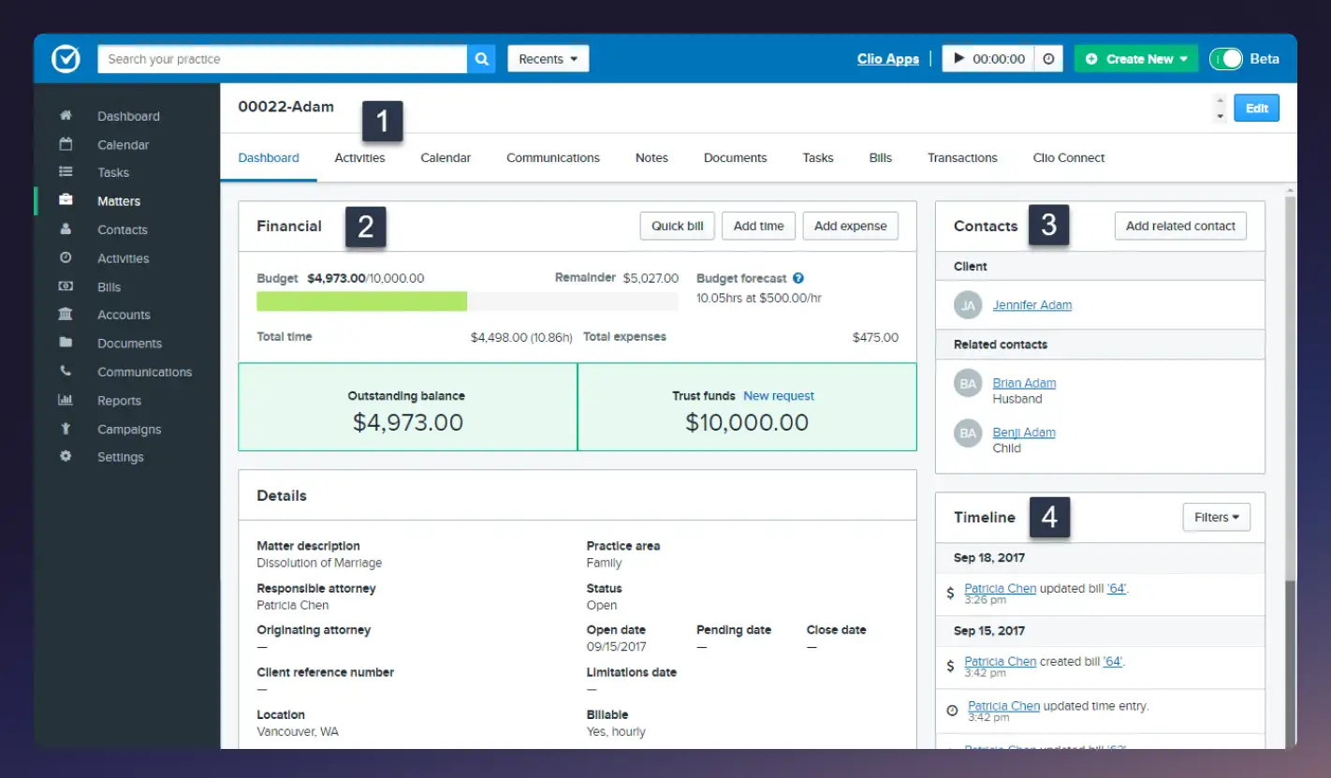The width and height of the screenshot is (1331, 778).
Task: Open the Clio Connect tab
Action: coord(1068,157)
